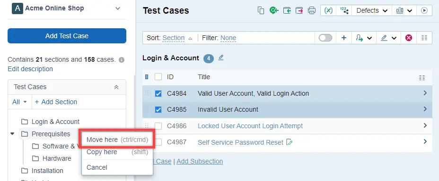
Task: Select Move here in context menu
Action: pyautogui.click(x=117, y=140)
